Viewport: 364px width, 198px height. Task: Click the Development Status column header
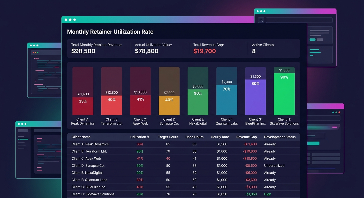pyautogui.click(x=279, y=137)
